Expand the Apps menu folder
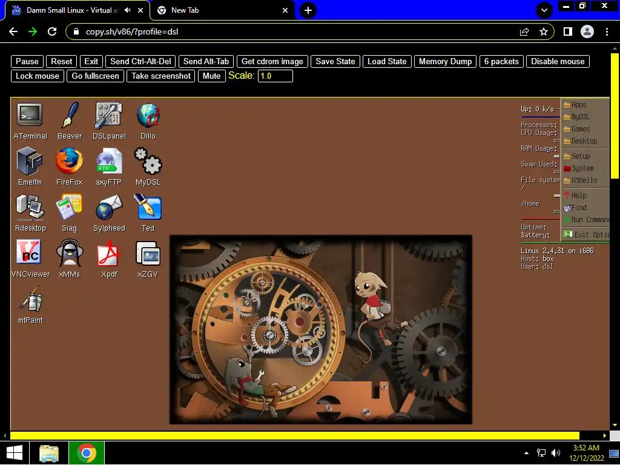 coord(585,105)
